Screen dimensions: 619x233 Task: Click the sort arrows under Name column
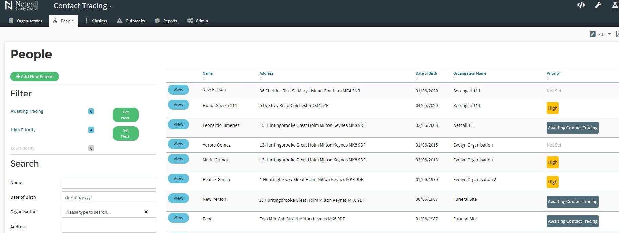click(204, 79)
